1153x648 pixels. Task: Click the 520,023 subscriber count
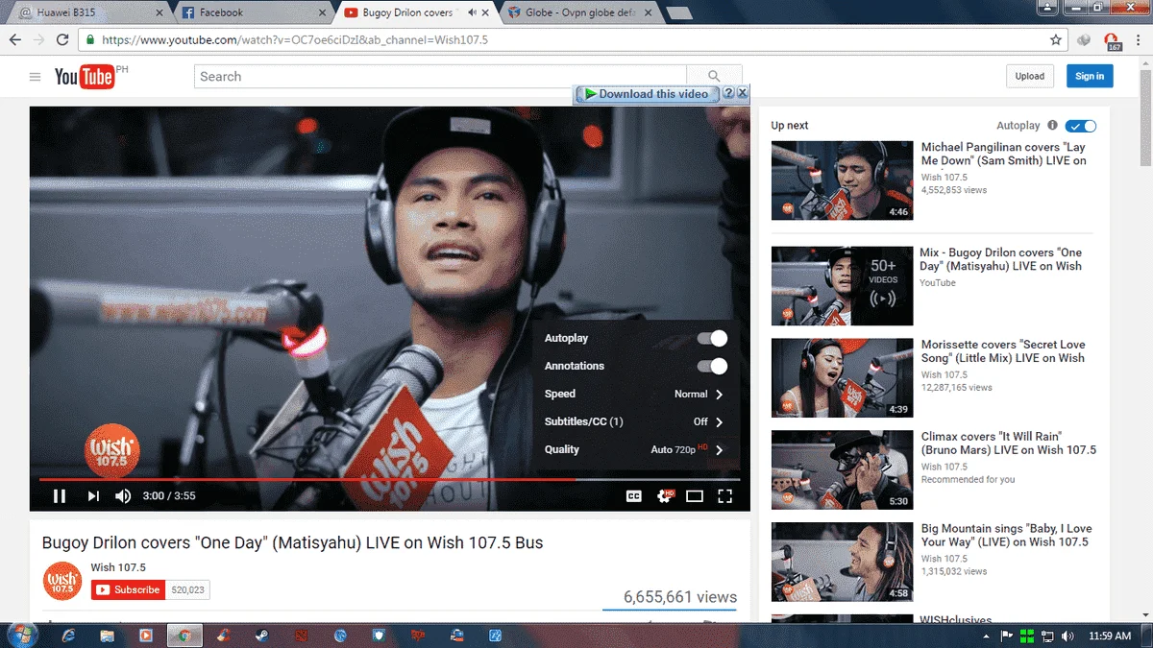(x=187, y=589)
